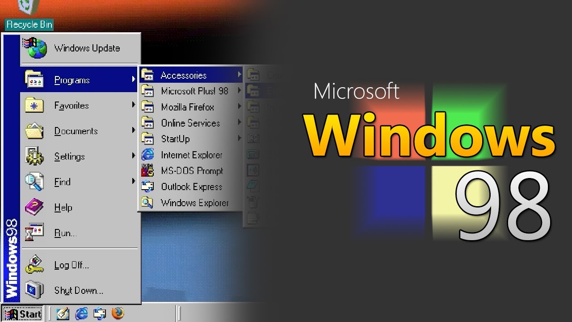Launch Outlook Express from Quick Launch bar

pyautogui.click(x=100, y=314)
